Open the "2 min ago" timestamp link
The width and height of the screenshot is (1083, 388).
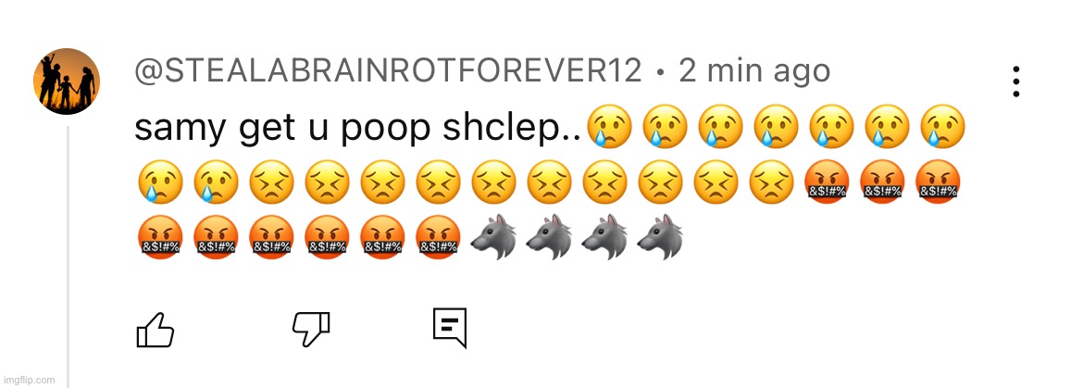pos(754,71)
